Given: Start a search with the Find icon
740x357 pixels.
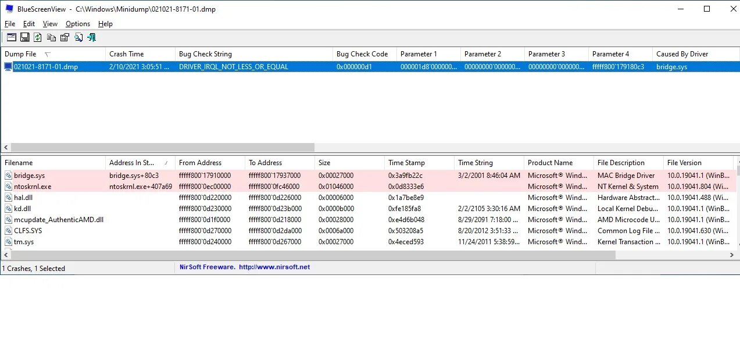Looking at the screenshot, I should point(79,37).
